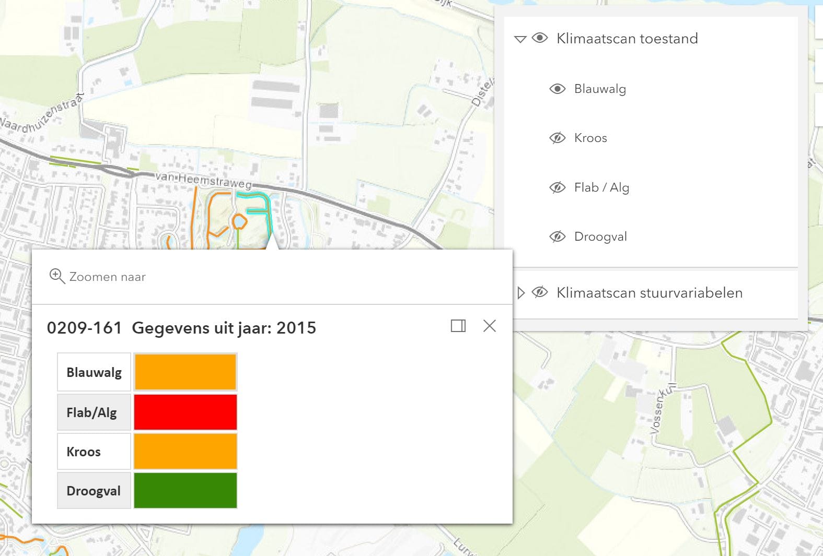Show the Klimaatscan stuurvariabelen layer group
Image resolution: width=823 pixels, height=556 pixels.
540,292
